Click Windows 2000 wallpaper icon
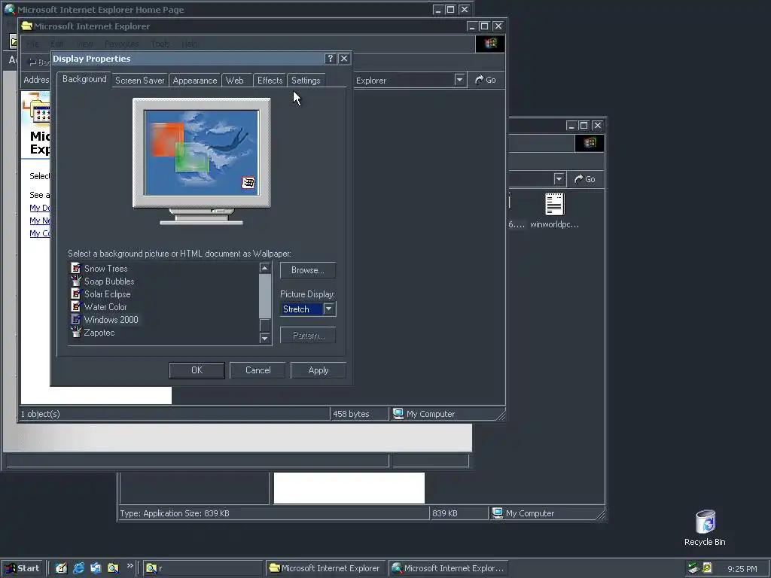The height and width of the screenshot is (578, 771). coord(76,319)
